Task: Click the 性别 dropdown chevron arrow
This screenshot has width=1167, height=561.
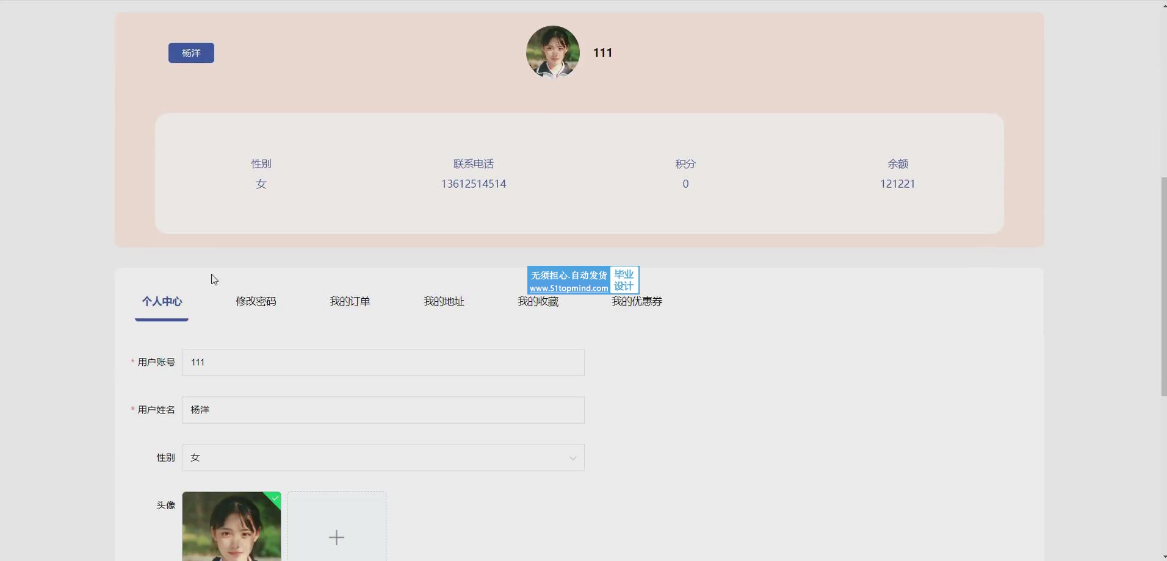Action: point(573,458)
